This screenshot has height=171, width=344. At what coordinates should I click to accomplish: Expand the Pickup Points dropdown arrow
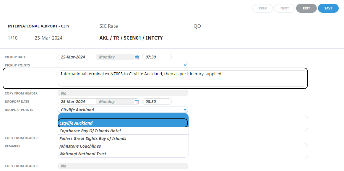pyautogui.click(x=185, y=65)
